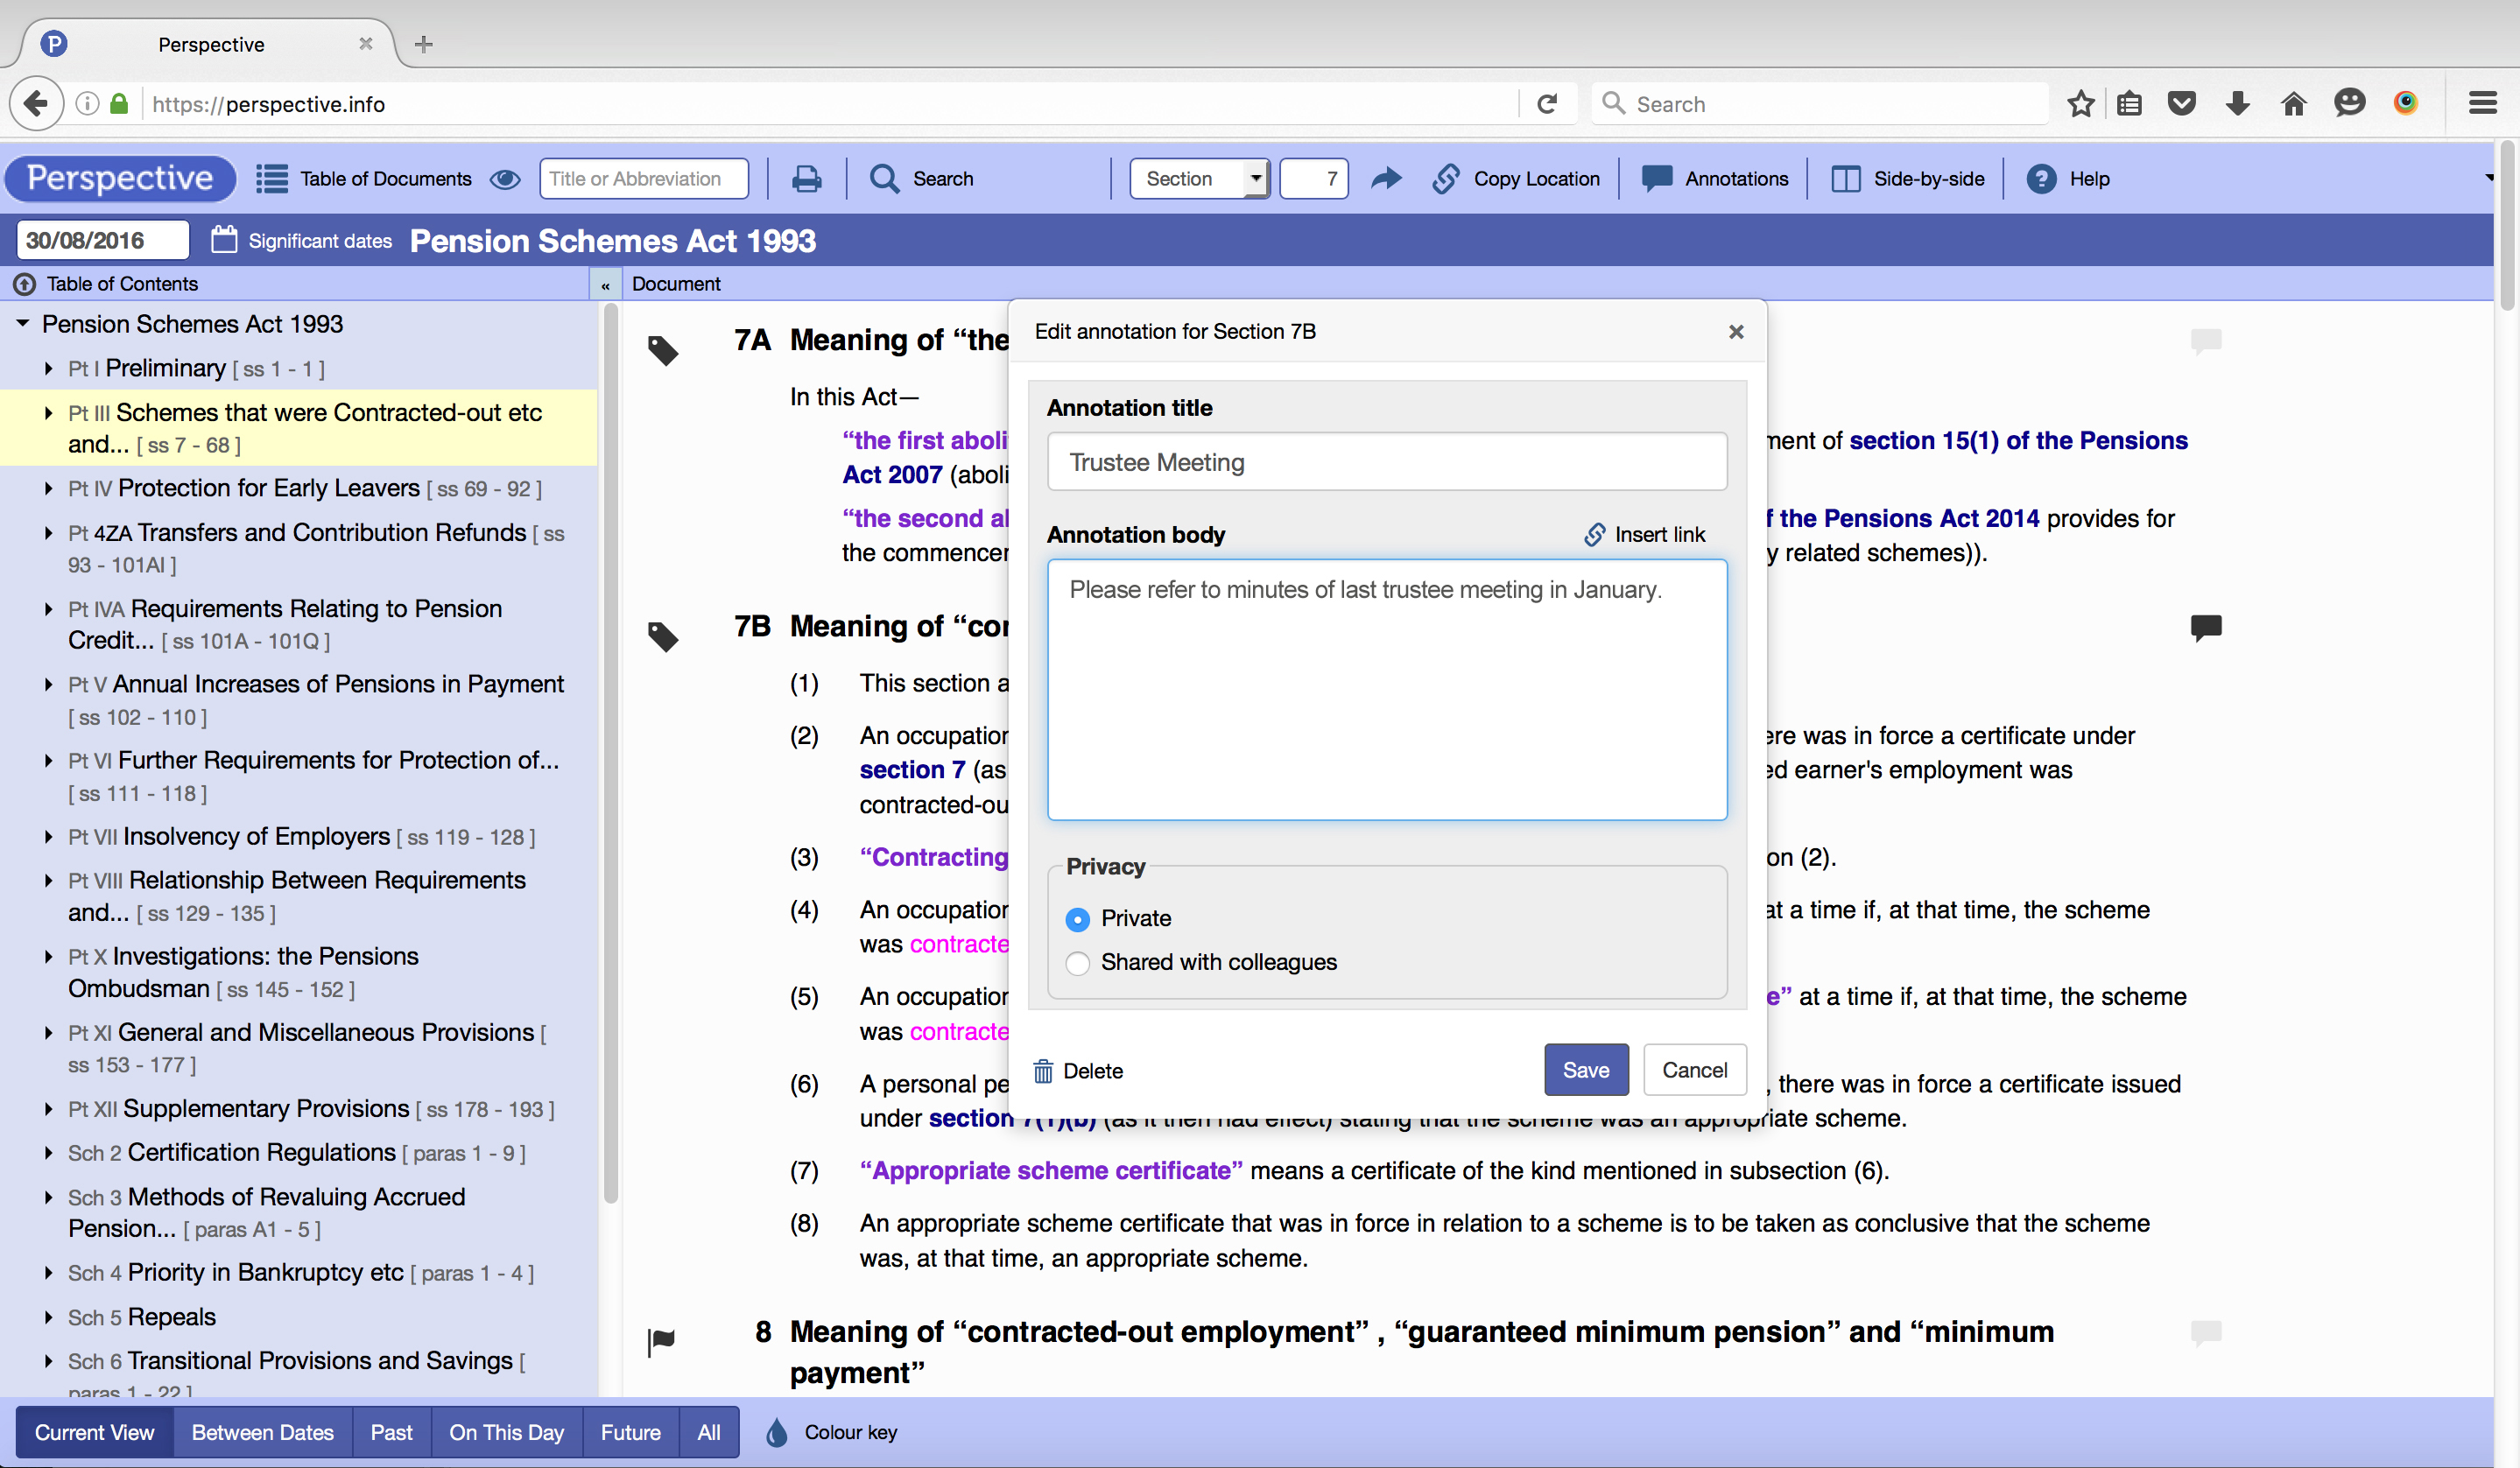2520x1468 pixels.
Task: Follow the section 7 hyperlink in the document
Action: pos(911,769)
